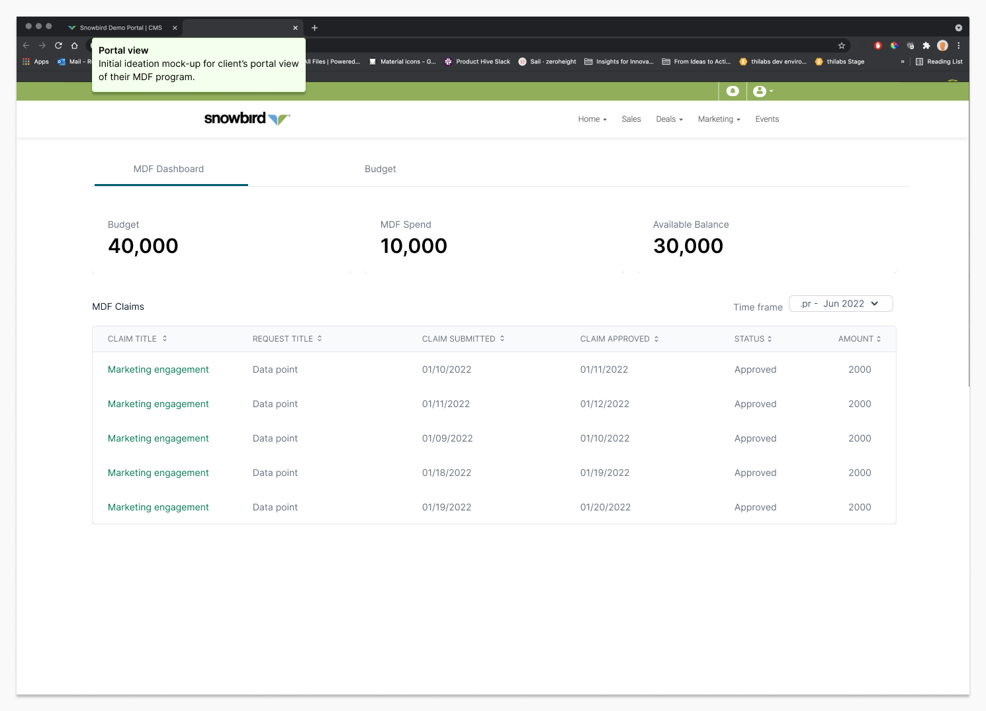Open the Reading List panel
Screen dimensions: 986x711
point(939,62)
